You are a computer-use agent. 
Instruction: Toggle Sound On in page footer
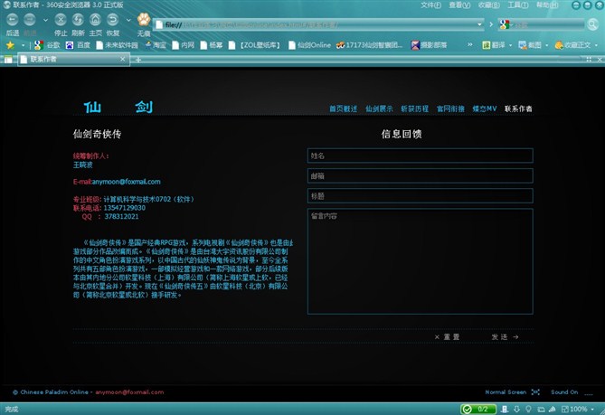(564, 391)
